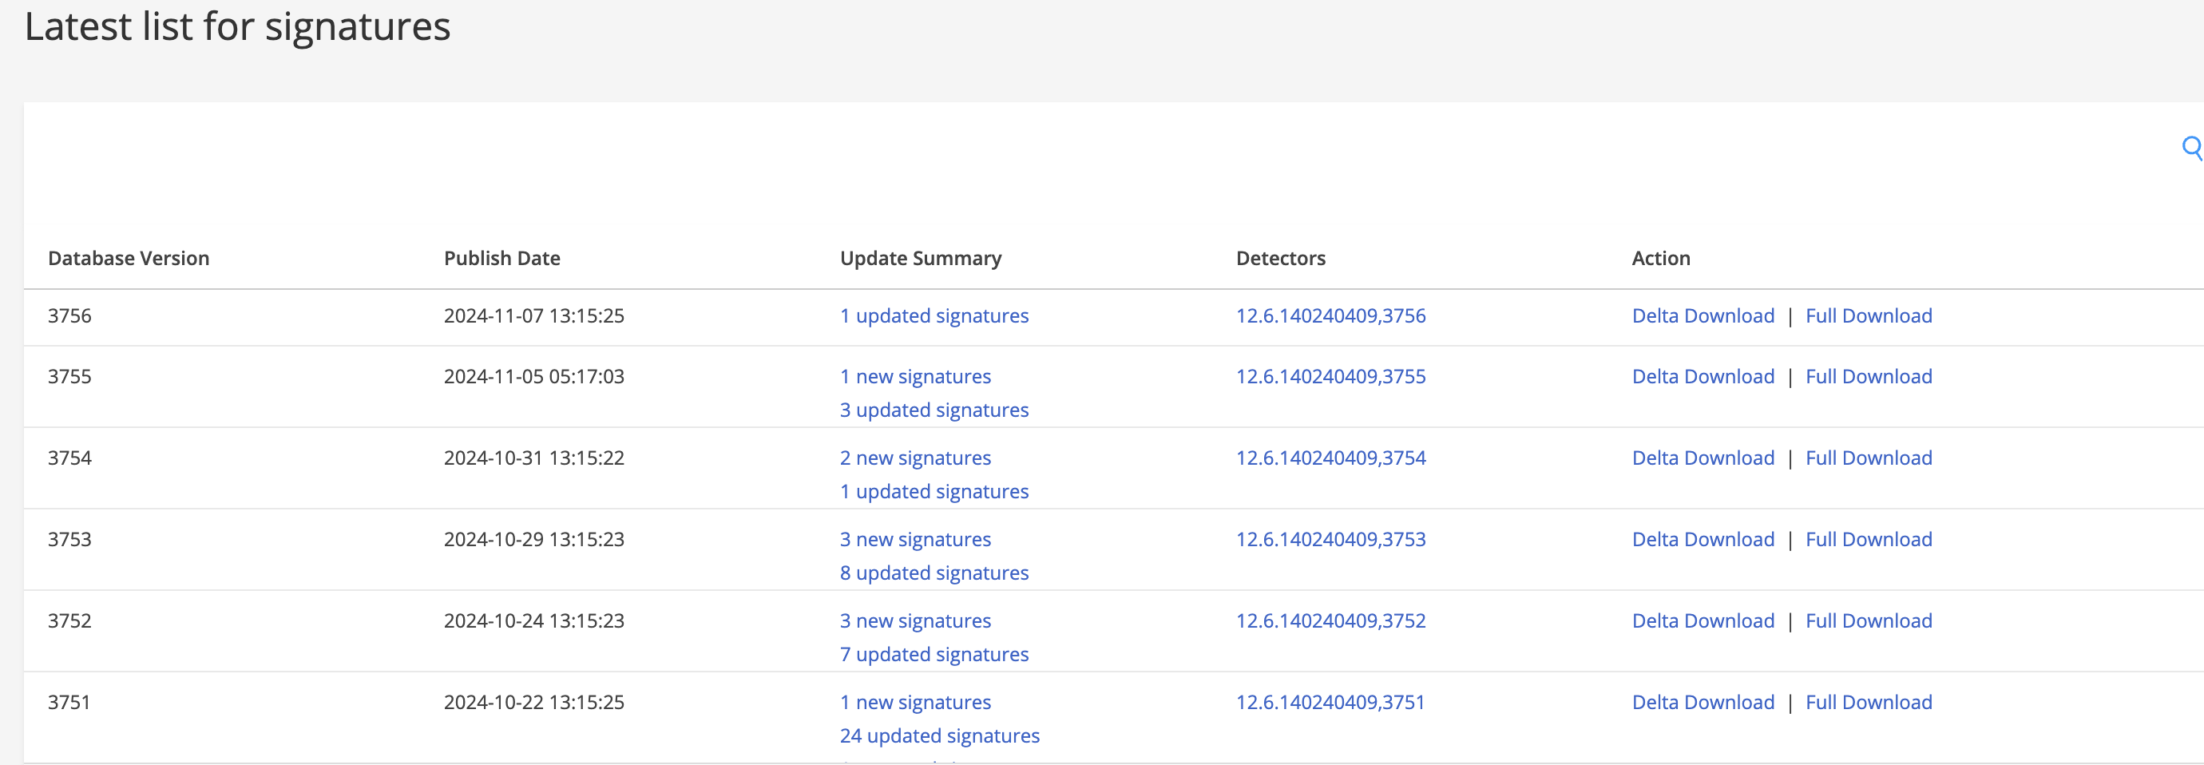Click Delta Download for version 3755

[x=1703, y=376]
